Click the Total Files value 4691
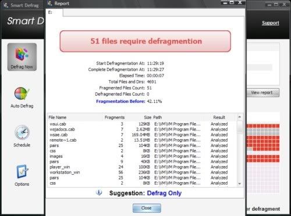 (x=151, y=82)
